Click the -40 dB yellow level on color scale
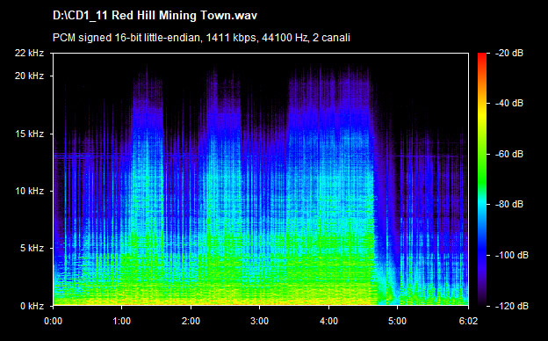This screenshot has width=548, height=341. [482, 103]
